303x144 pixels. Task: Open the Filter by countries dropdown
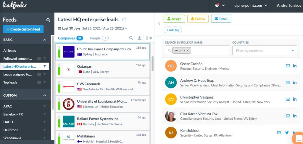(265, 50)
